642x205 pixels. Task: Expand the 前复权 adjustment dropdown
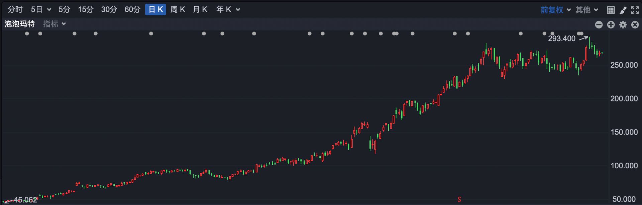555,10
